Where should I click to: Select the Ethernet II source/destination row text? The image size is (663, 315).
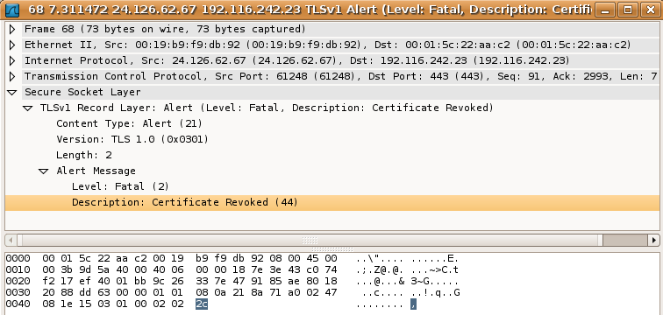click(328, 45)
